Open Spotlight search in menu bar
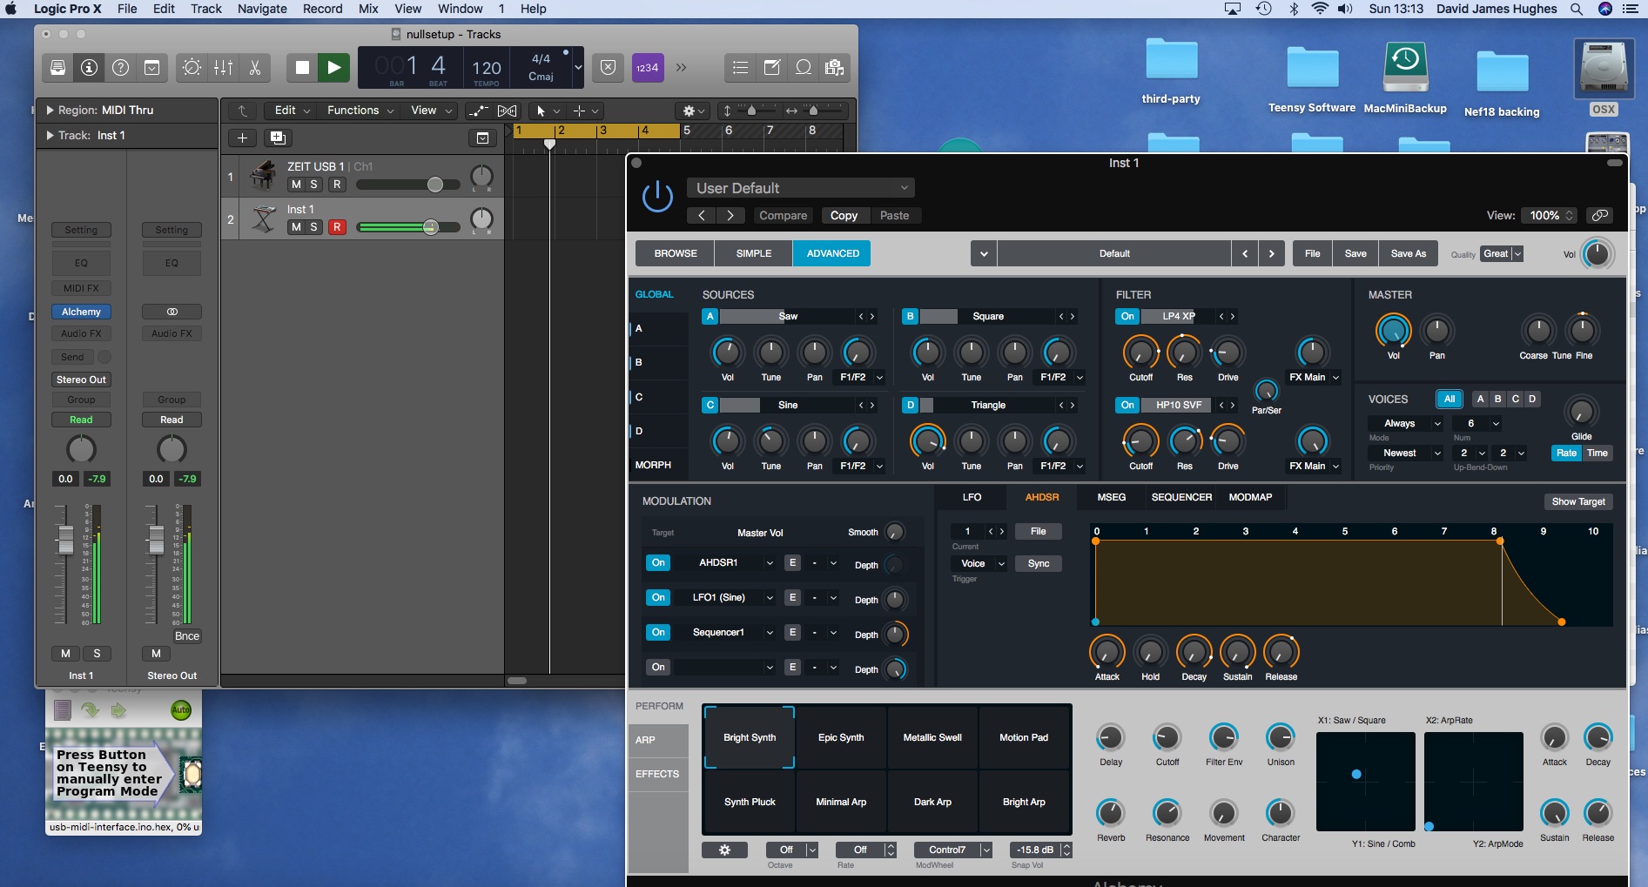The height and width of the screenshot is (887, 1648). (1577, 9)
